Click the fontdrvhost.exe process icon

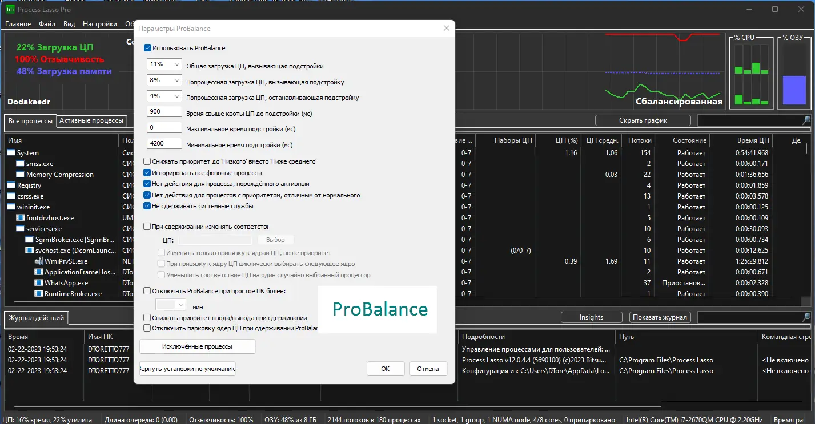tap(21, 218)
